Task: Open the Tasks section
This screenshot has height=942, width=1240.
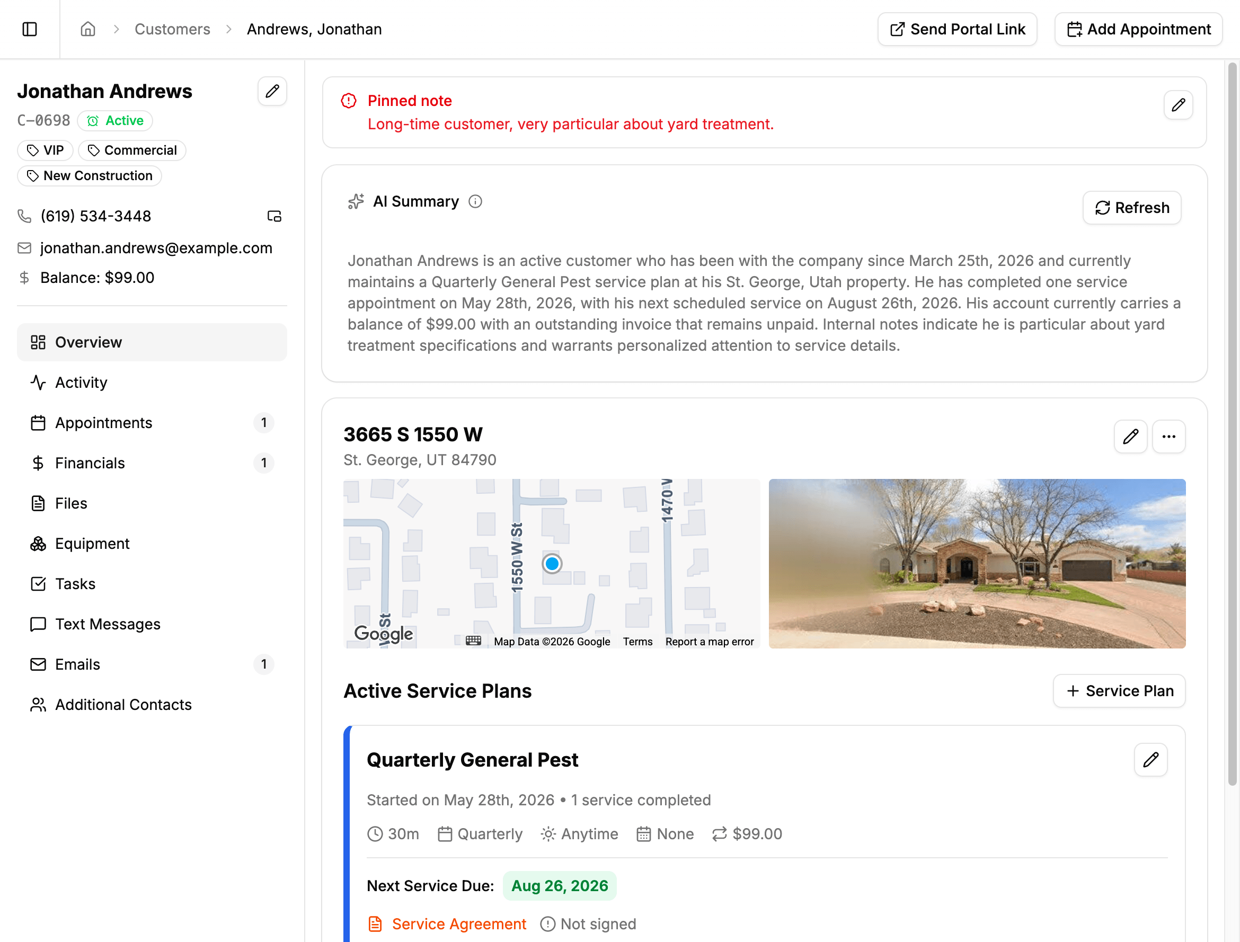Action: point(152,584)
